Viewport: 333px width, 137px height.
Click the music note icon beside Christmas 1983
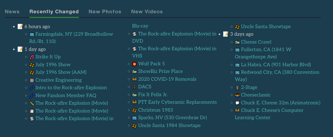(134, 110)
